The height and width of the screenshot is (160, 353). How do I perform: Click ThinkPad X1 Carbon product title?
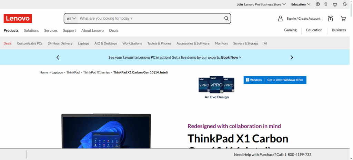point(238,141)
